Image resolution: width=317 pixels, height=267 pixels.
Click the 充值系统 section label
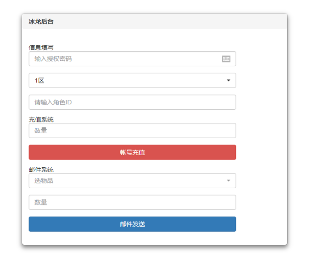pos(41,120)
